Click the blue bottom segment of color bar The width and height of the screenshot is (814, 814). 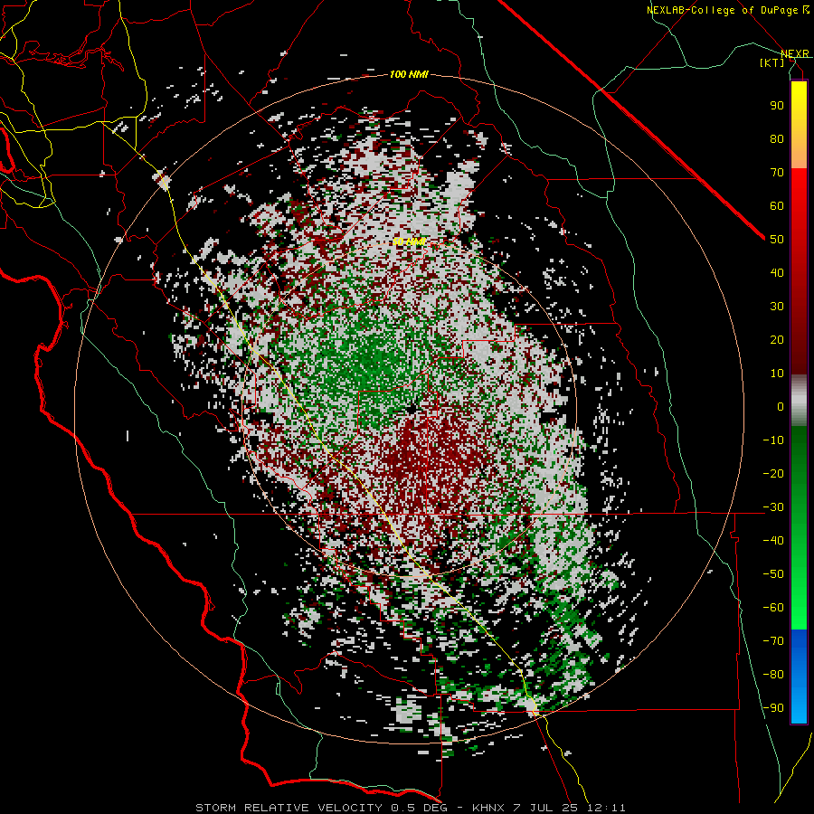pos(799,676)
